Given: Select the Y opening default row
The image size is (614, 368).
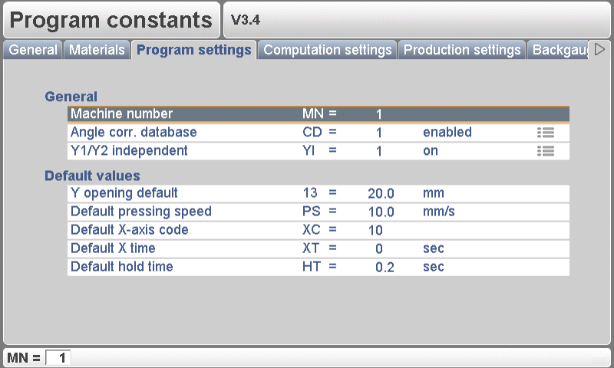Looking at the screenshot, I should tap(318, 192).
